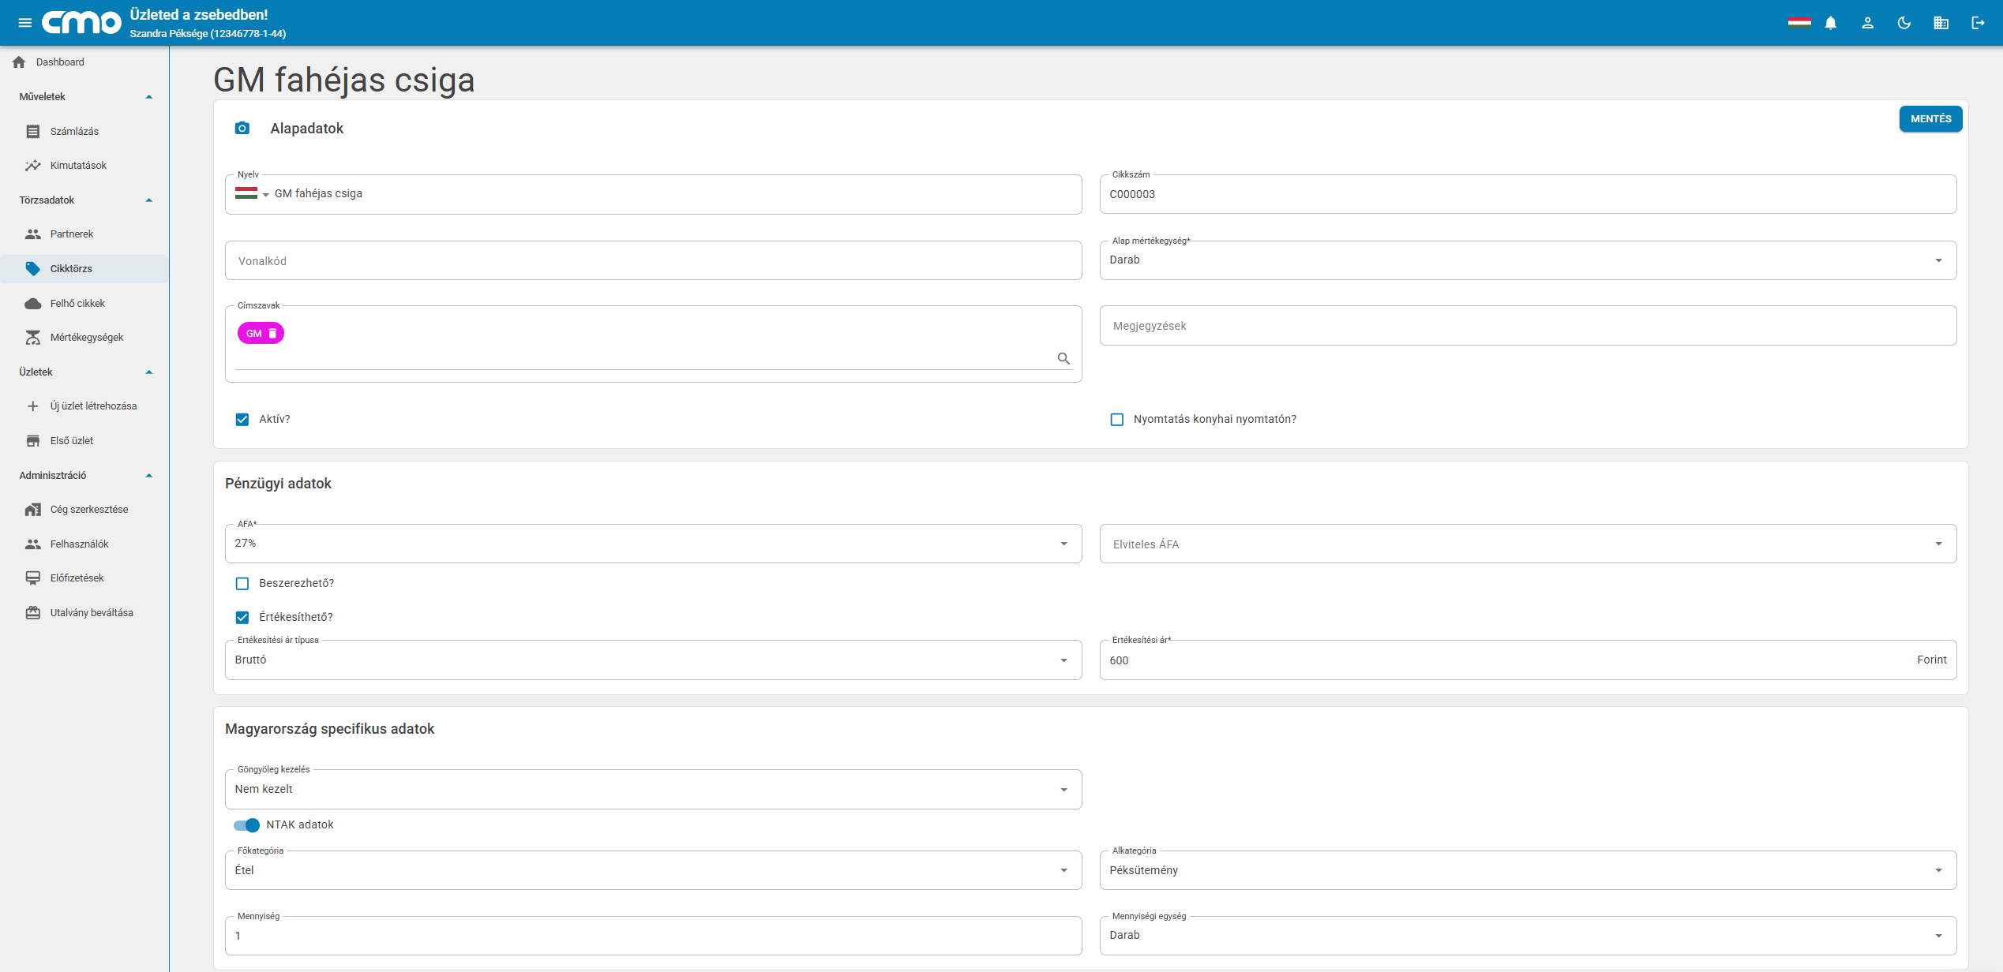Open the Hungarian flag language selector in the header
Screen dimensions: 2003x972
pos(1799,23)
